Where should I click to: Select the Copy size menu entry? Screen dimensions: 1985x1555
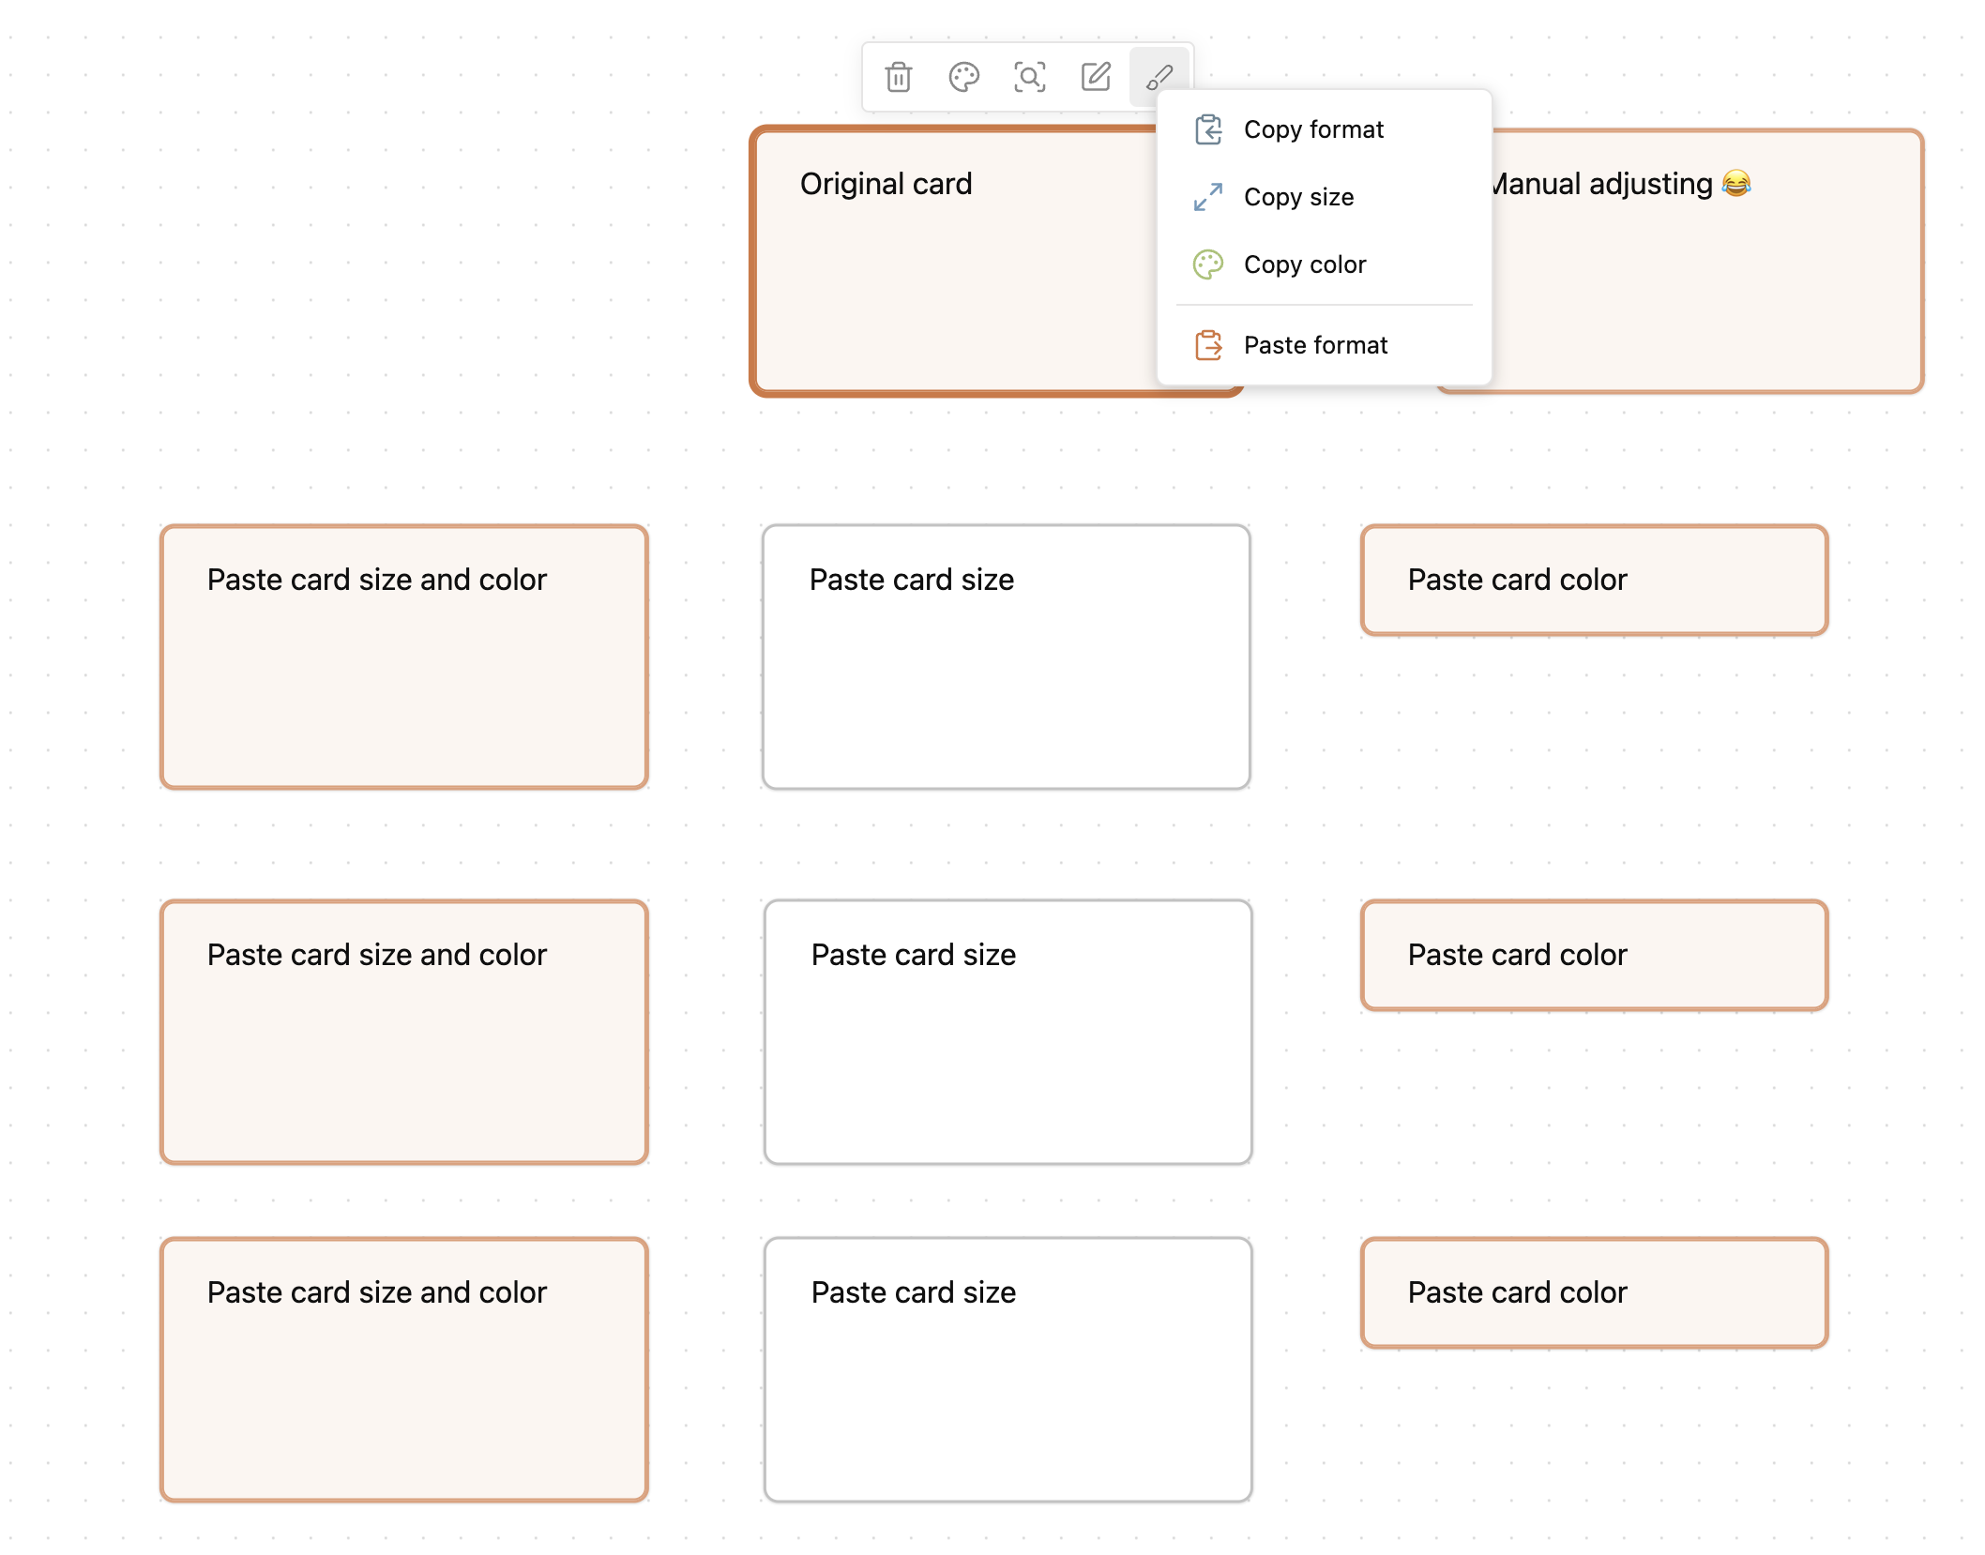point(1324,197)
